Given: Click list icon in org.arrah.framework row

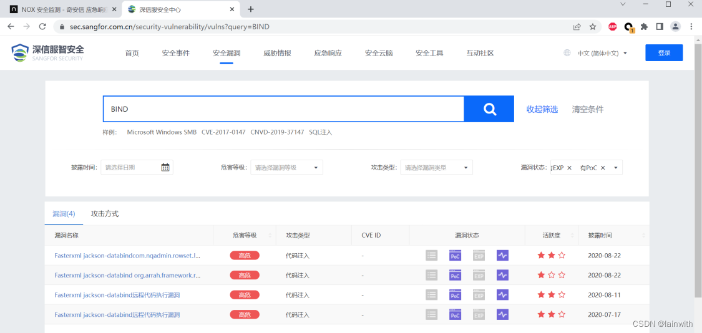Looking at the screenshot, I should [x=431, y=275].
